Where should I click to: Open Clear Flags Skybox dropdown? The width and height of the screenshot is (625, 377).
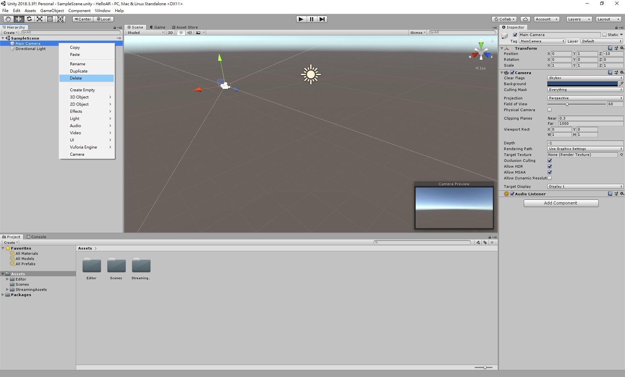click(x=585, y=78)
